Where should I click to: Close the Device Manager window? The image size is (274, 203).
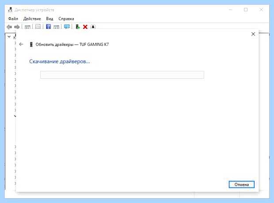tap(261, 10)
